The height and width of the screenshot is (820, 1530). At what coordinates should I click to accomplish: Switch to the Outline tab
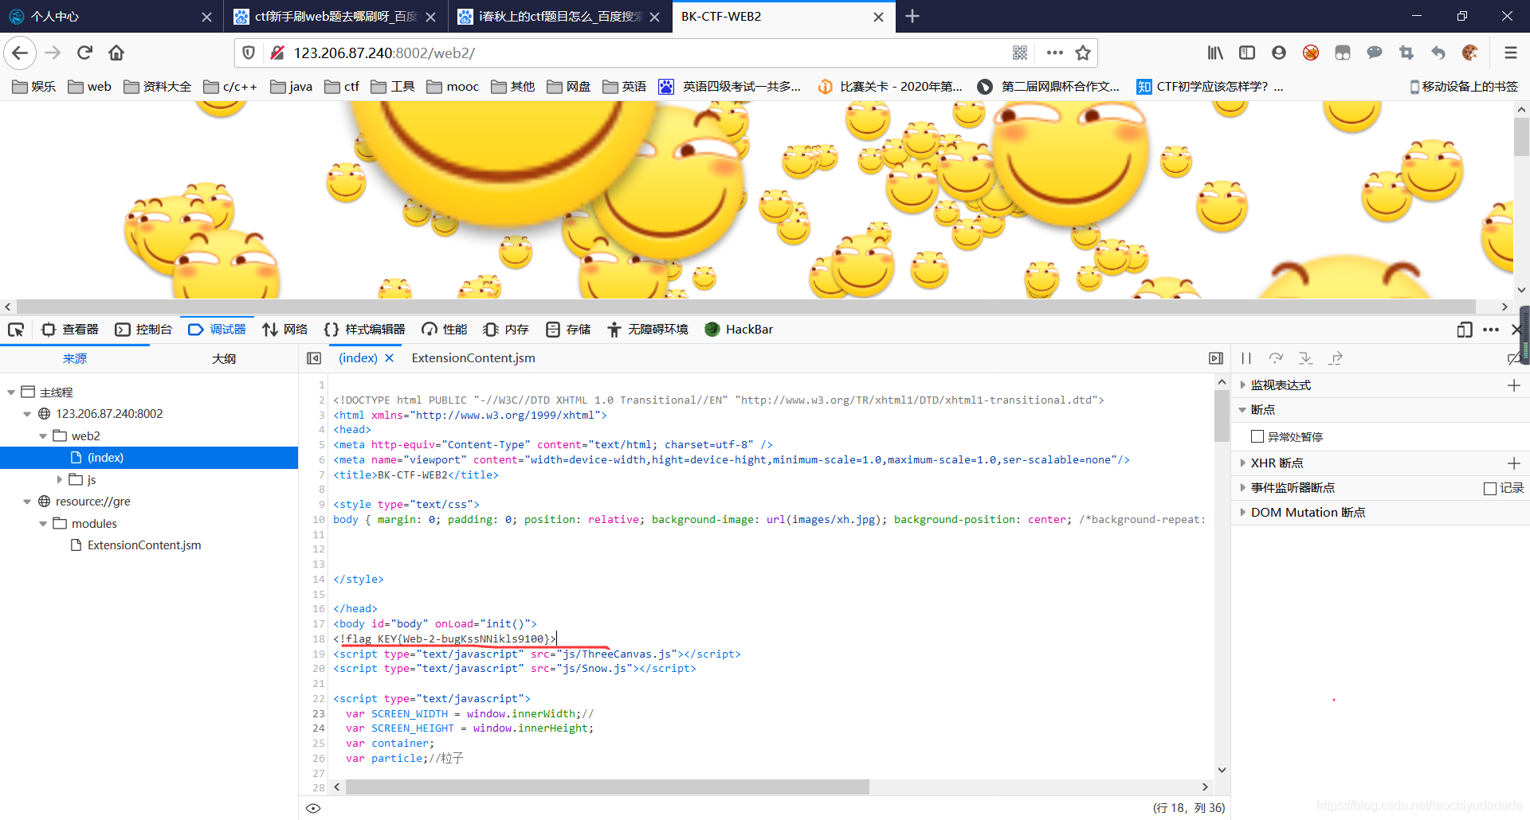click(x=224, y=359)
